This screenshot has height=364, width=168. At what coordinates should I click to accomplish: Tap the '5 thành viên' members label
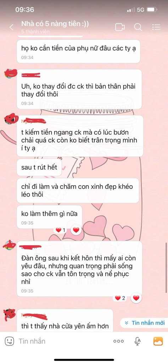click(x=35, y=32)
